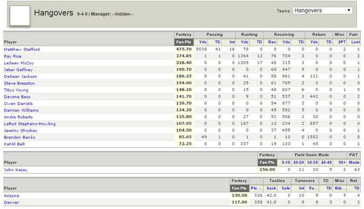Click Kahlil Bell's 72.25 fantasy points
This screenshot has width=364, height=209.
(185, 143)
